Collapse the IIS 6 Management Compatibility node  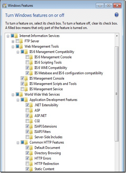pyautogui.click(x=18, y=52)
